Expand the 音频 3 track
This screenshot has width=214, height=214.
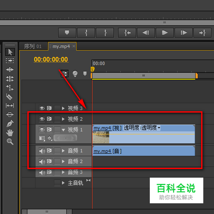[x=63, y=172]
